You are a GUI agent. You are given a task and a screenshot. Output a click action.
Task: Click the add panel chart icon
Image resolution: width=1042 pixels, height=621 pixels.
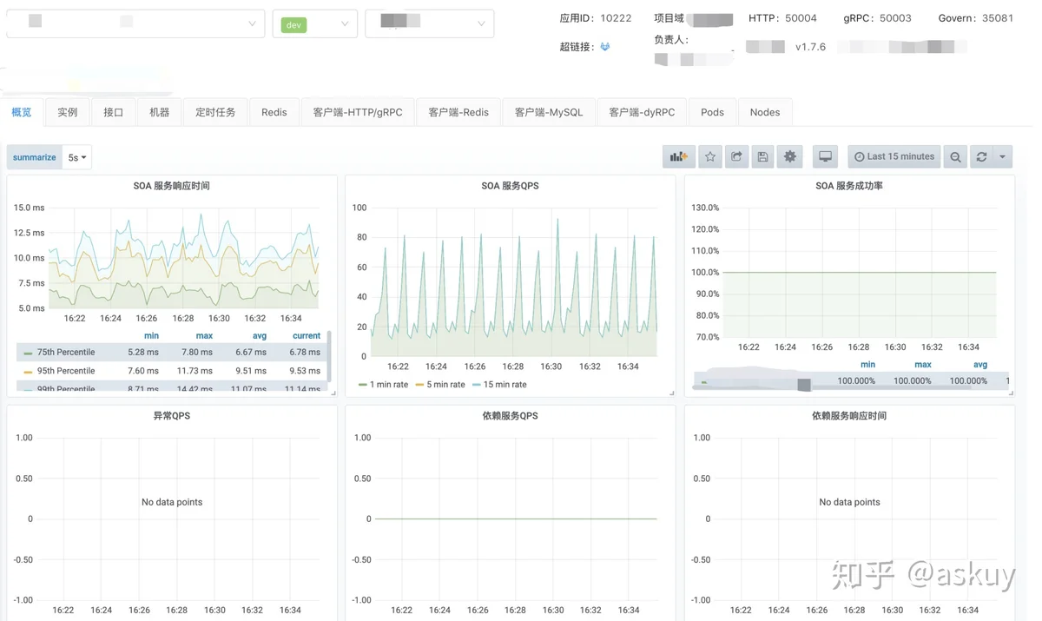[x=677, y=157]
